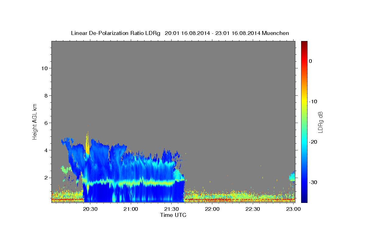This screenshot has height=243, width=365.
Task: Click the colorbar value label -10
Action: point(313,101)
